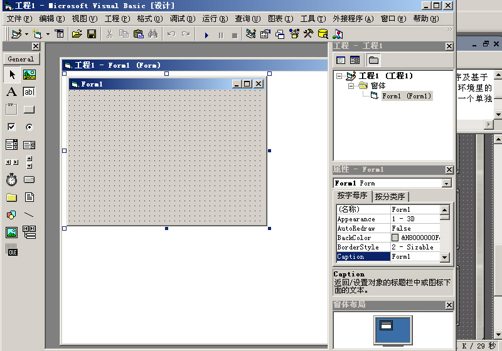Click the General toolbox tab button

[x=21, y=59]
